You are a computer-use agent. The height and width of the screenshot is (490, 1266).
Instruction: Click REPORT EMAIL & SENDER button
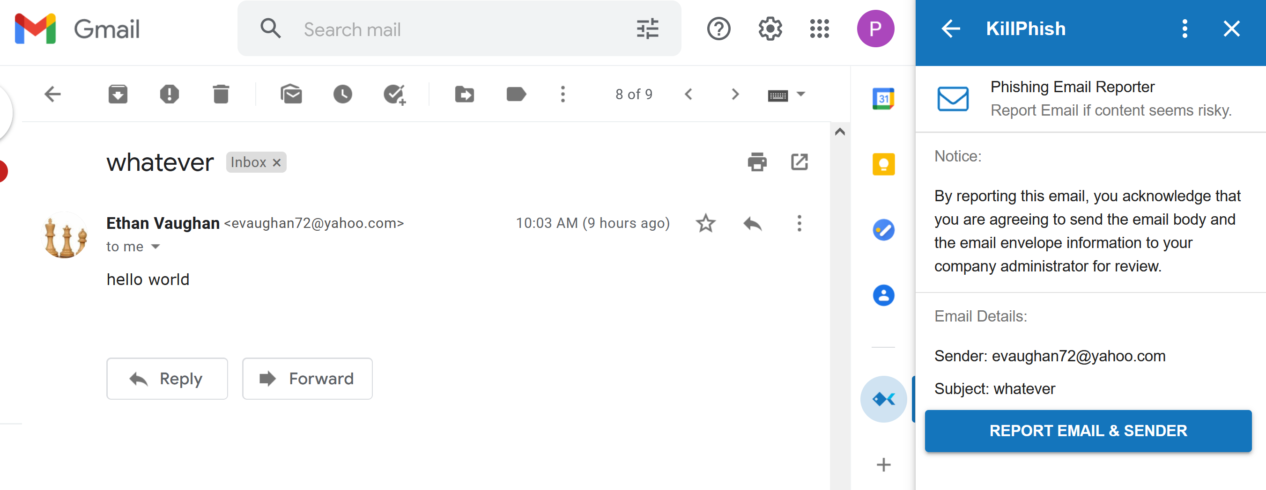1088,431
